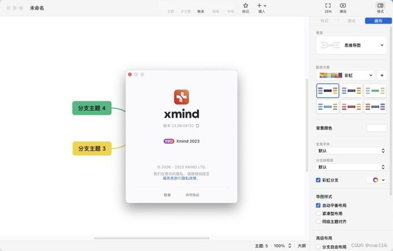Toggle the 彩虹分支 rainbow branch checkbox

click(x=318, y=180)
